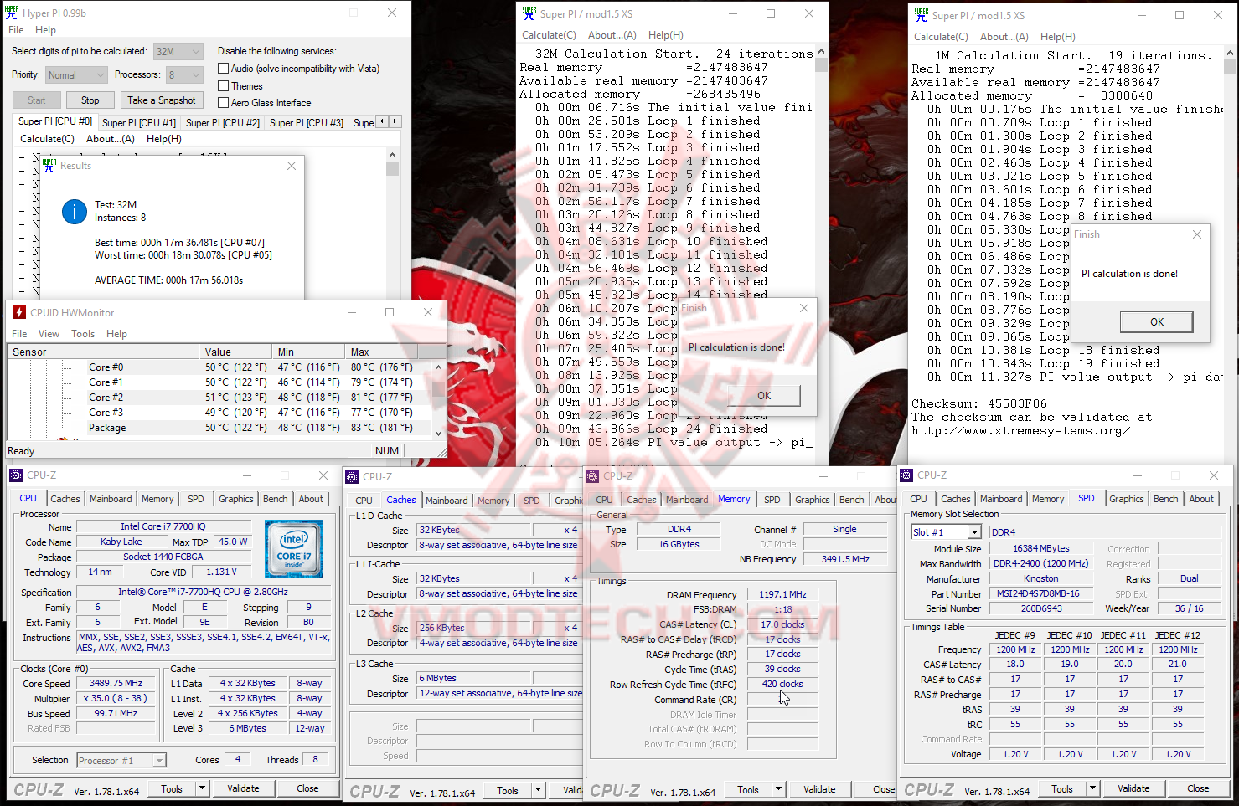Click the CPUID HWMonitor title bar icon
Screen dimensions: 1239x806
point(19,312)
